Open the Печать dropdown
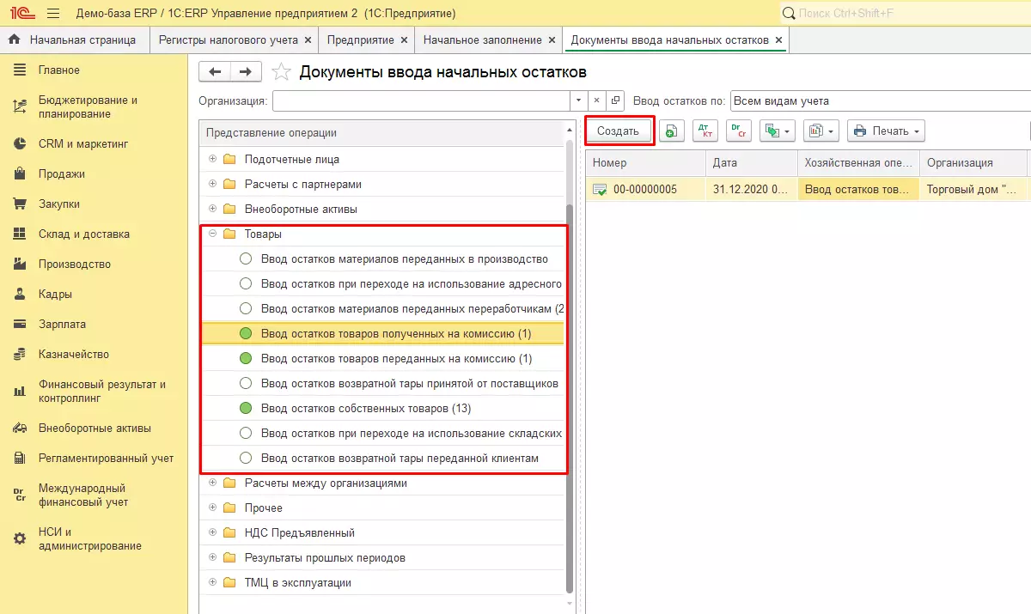This screenshot has height=614, width=1031. point(886,131)
